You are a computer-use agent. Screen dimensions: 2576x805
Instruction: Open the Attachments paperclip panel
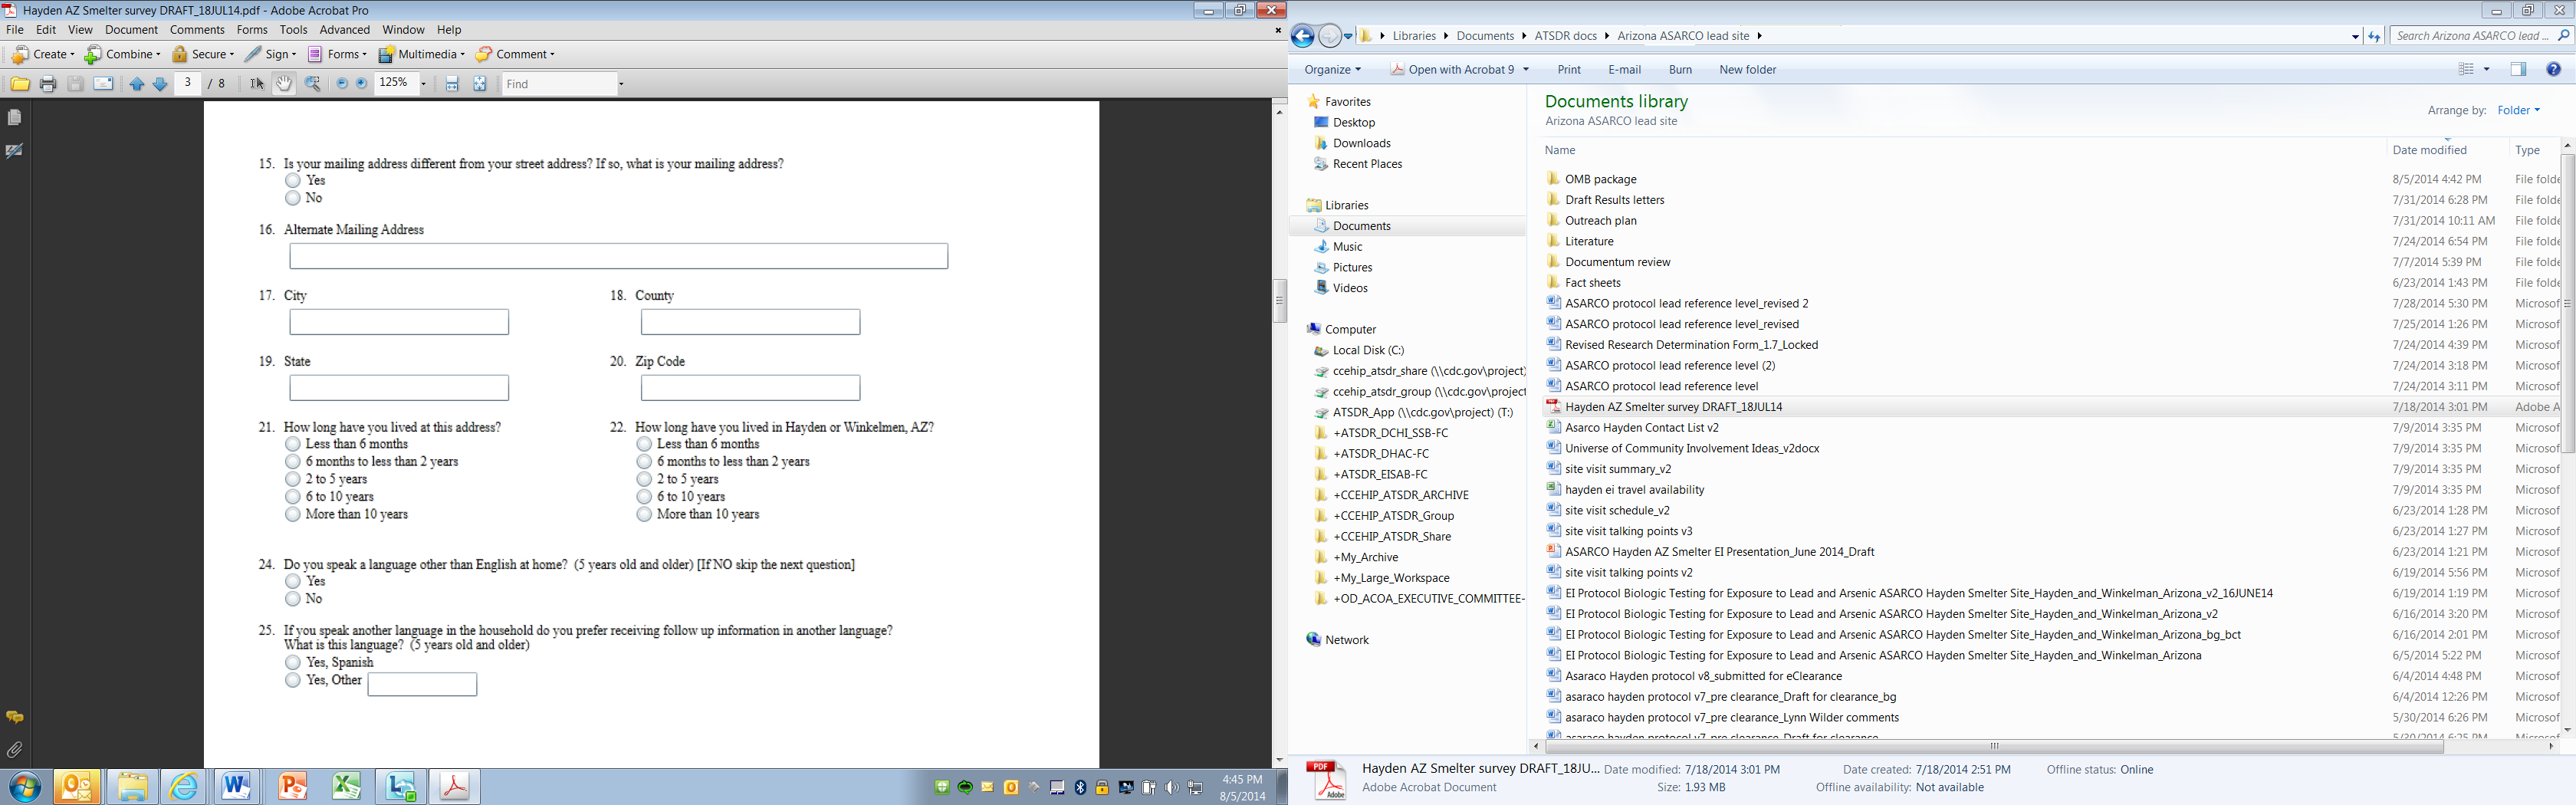click(x=14, y=749)
